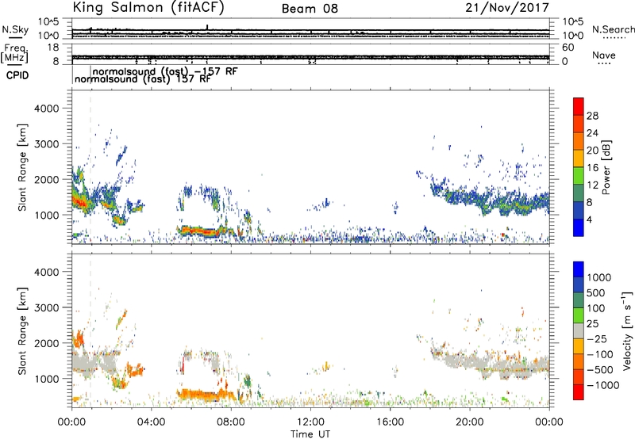The height and width of the screenshot is (439, 635).
Task: Select the 08:00 time tick label
Action: [x=230, y=422]
